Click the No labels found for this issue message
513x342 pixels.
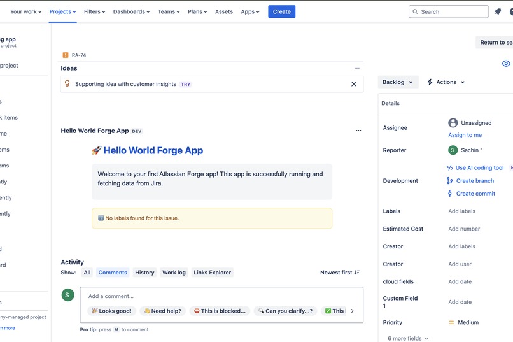point(212,218)
